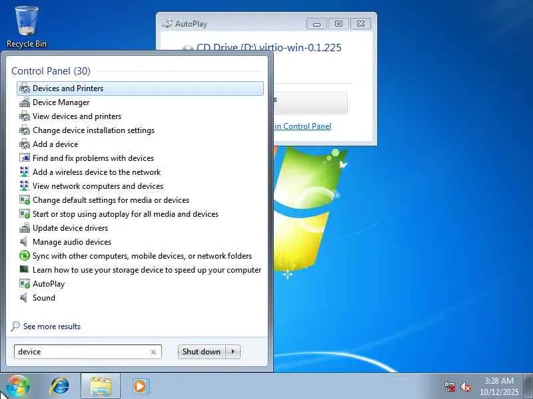Click the green Sync icon
This screenshot has width=533, height=399.
(x=25, y=256)
